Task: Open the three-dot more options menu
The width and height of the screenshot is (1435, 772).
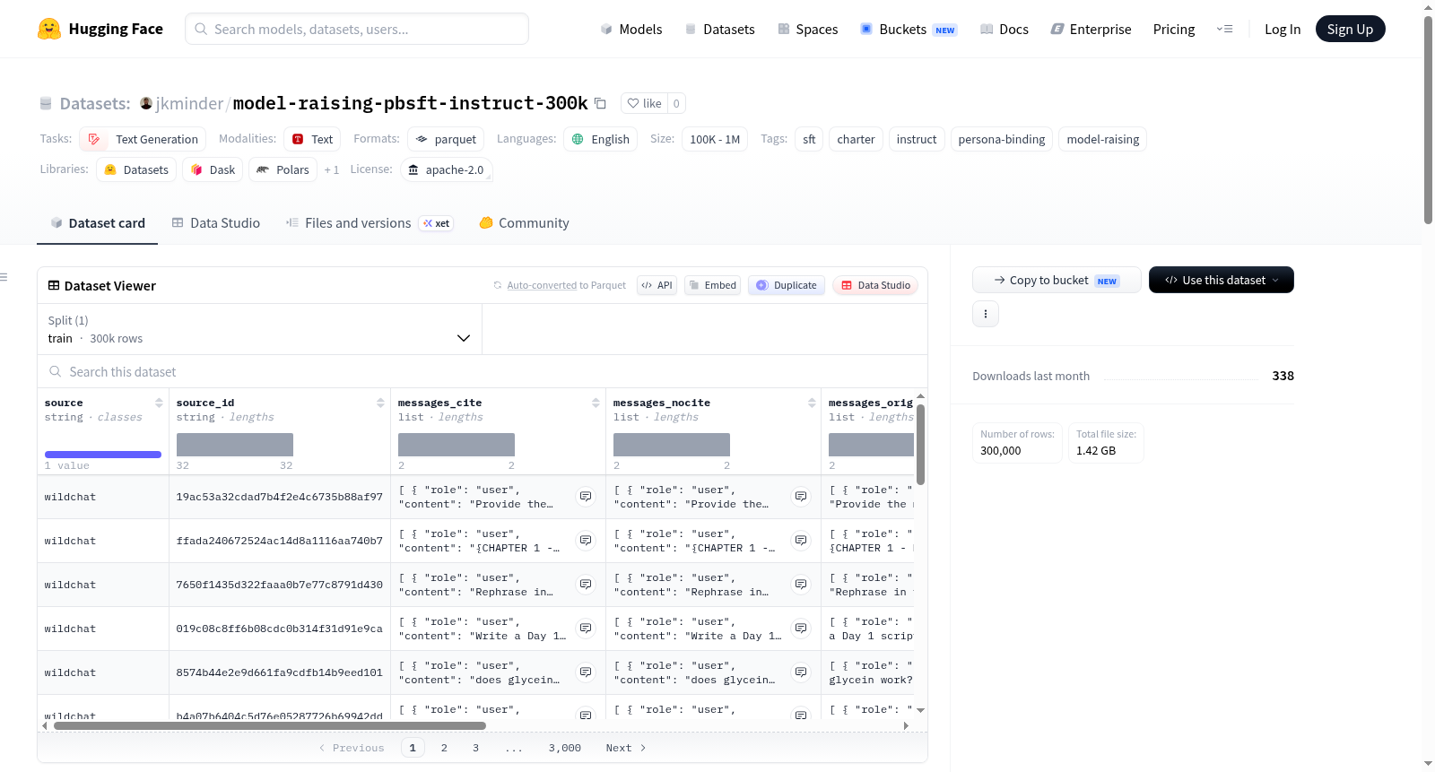Action: pyautogui.click(x=986, y=314)
